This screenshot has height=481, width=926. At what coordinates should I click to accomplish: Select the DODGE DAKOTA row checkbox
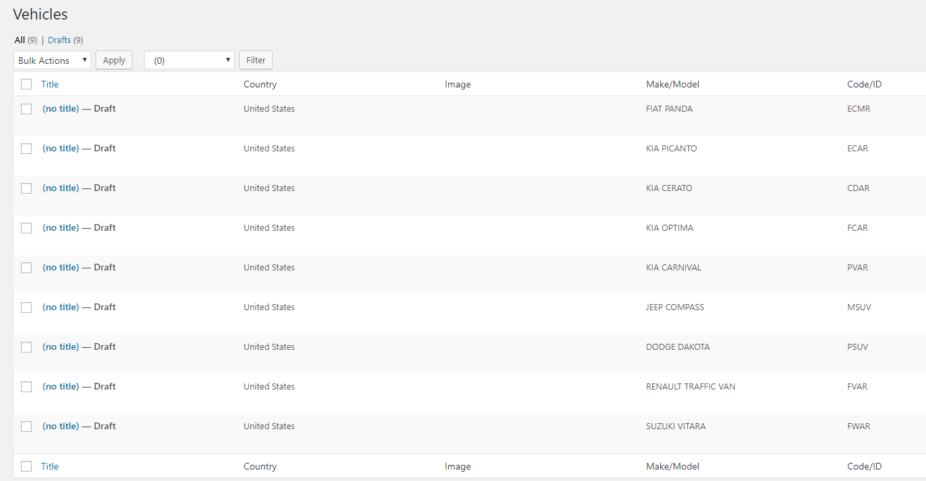(x=26, y=347)
